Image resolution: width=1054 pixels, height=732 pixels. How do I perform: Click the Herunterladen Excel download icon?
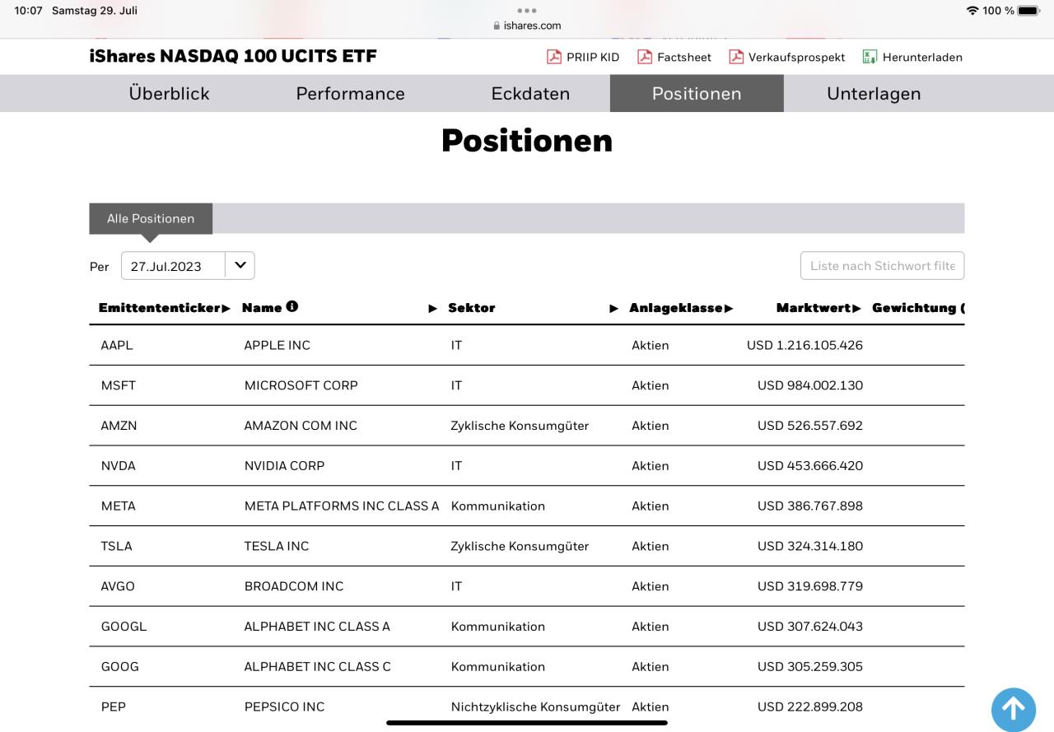click(870, 57)
